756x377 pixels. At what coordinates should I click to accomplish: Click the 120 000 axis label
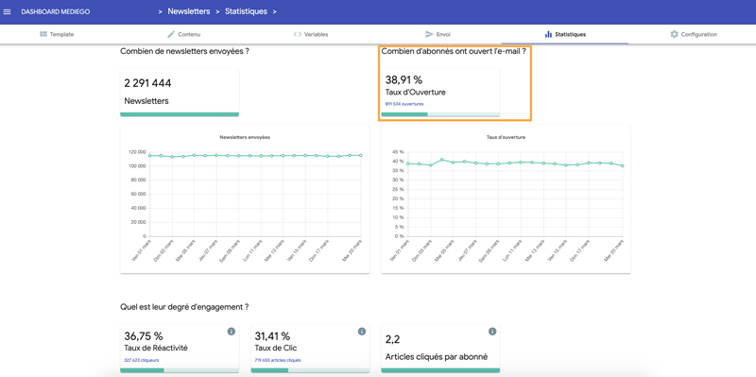click(x=137, y=152)
